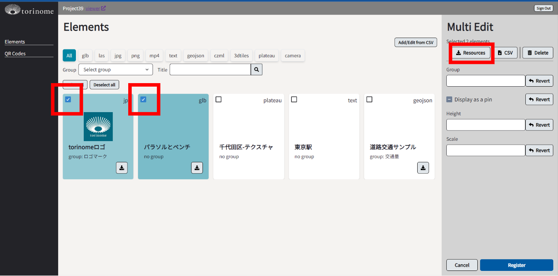This screenshot has height=276, width=558.
Task: Download the torinomeロゴ element resource
Action: [122, 168]
